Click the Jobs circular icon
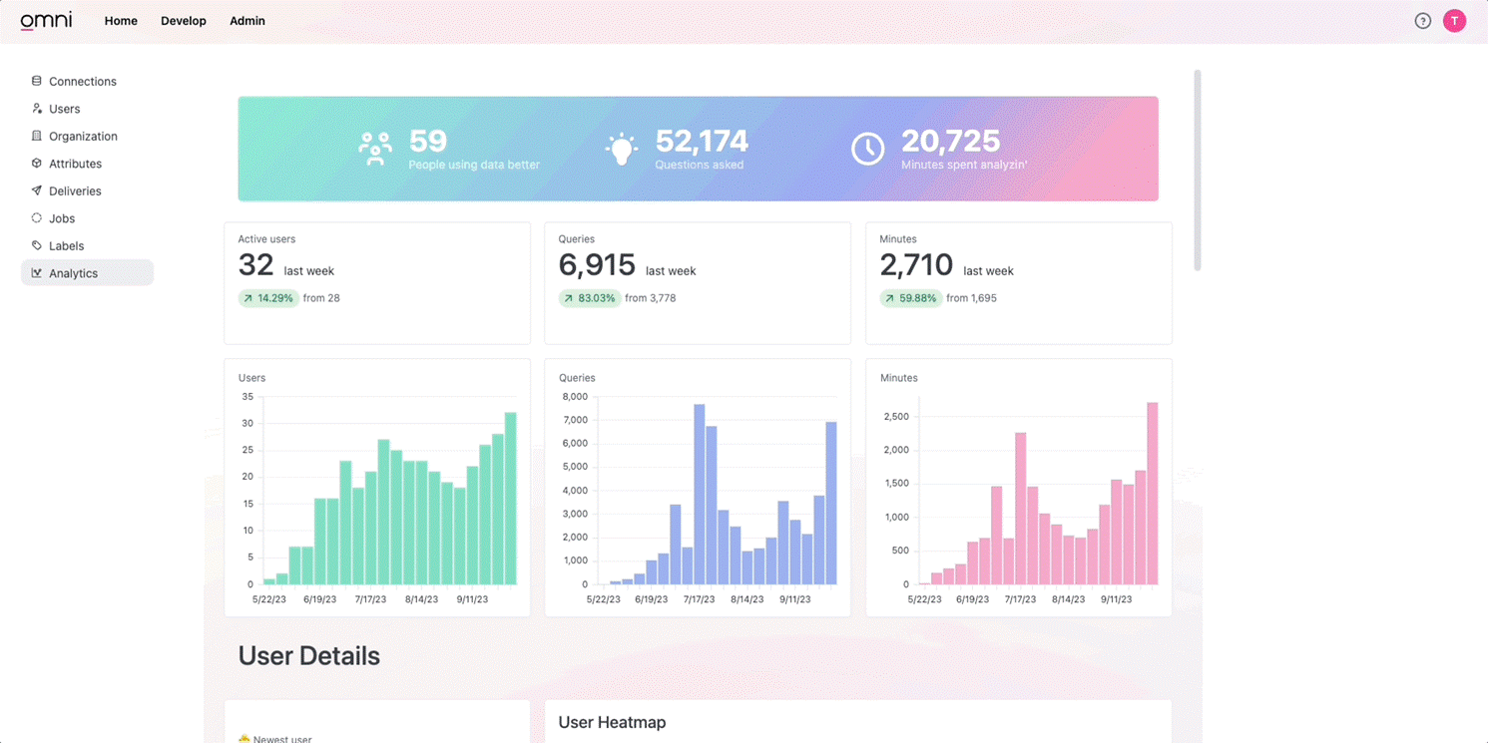This screenshot has height=743, width=1488. [x=37, y=218]
